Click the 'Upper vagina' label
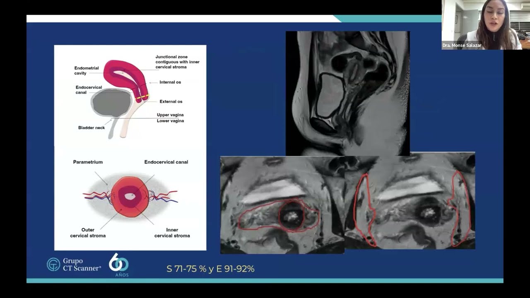This screenshot has height=298, width=530. (x=170, y=115)
